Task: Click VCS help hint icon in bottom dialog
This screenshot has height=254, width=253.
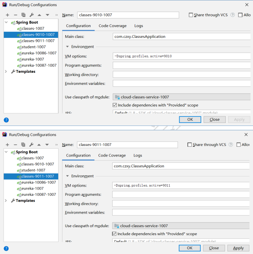Action: pyautogui.click(x=231, y=144)
